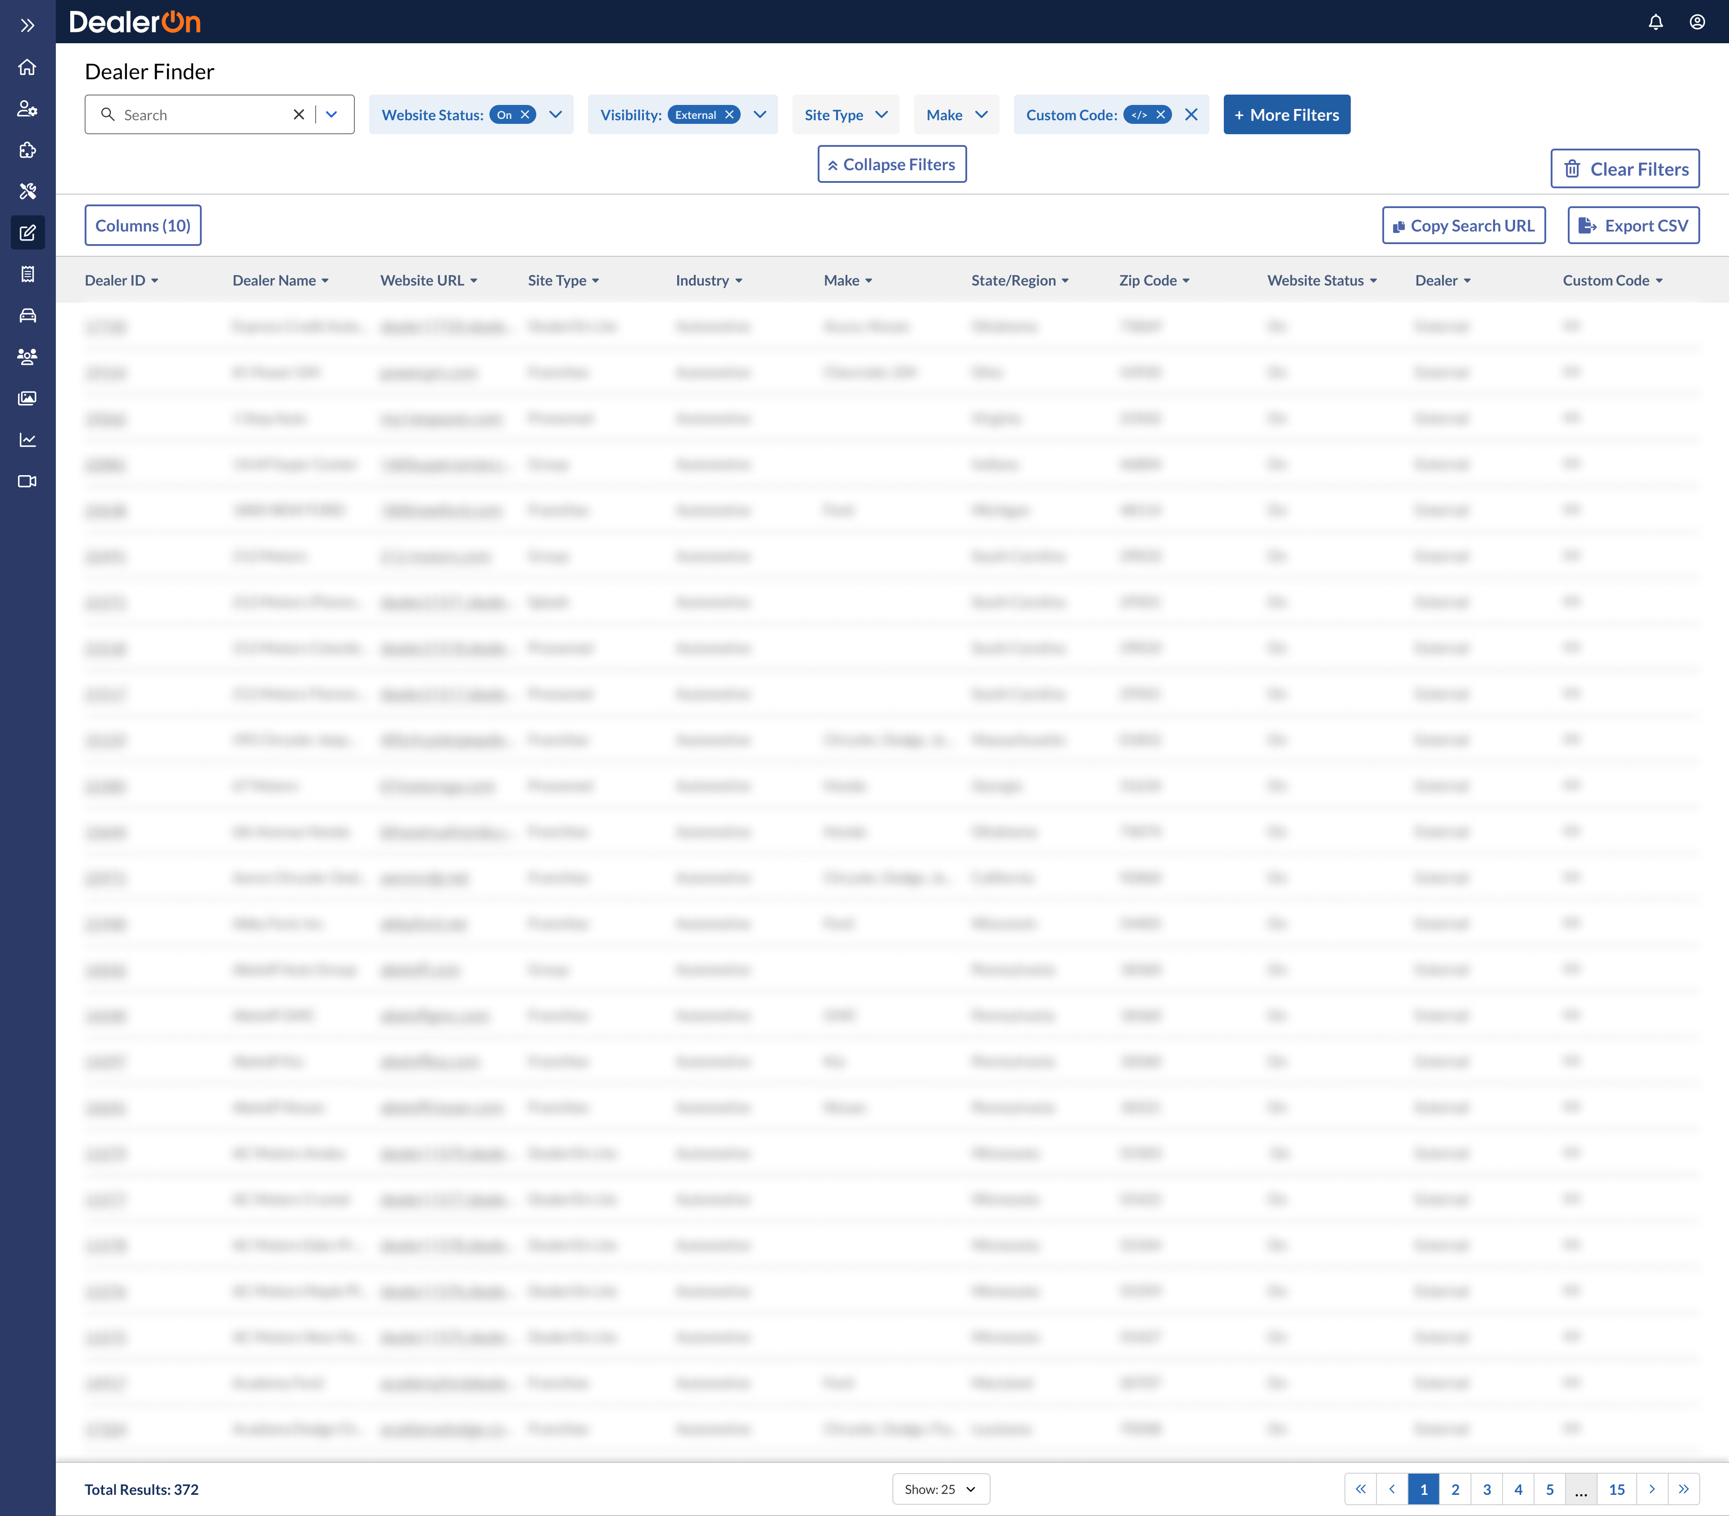The width and height of the screenshot is (1729, 1516).
Task: Open the user settings sidebar icon
Action: pos(27,108)
